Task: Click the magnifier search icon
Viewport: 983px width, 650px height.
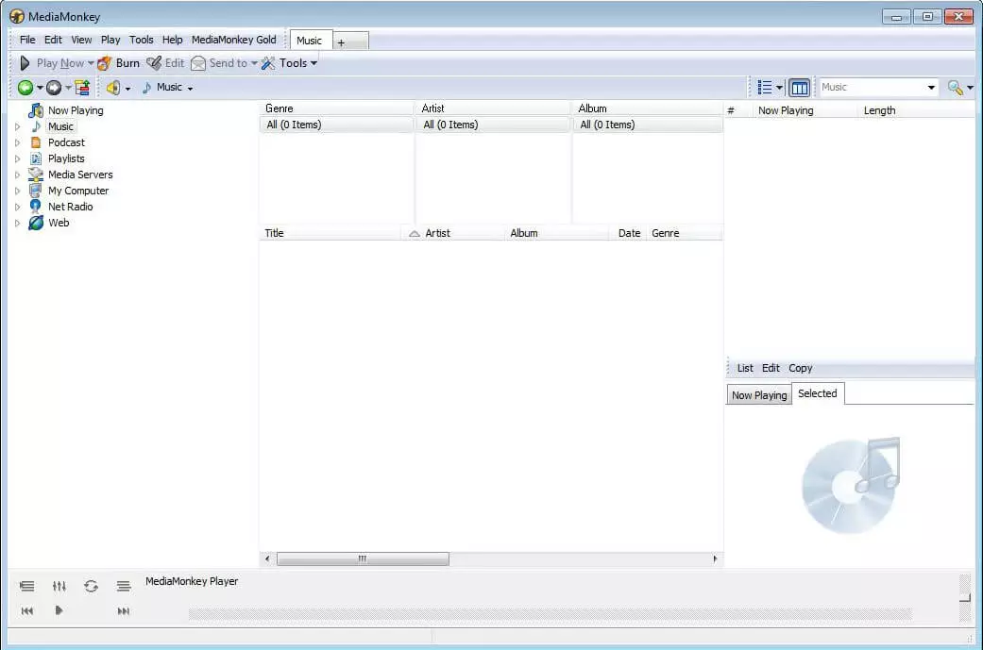Action: pyautogui.click(x=956, y=88)
